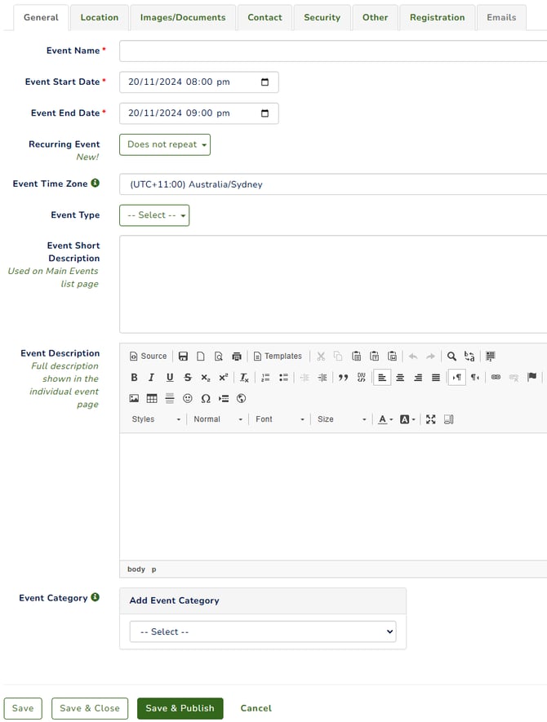Viewport: 547px width, 722px height.
Task: Maximize the editor window icon
Action: (x=430, y=419)
